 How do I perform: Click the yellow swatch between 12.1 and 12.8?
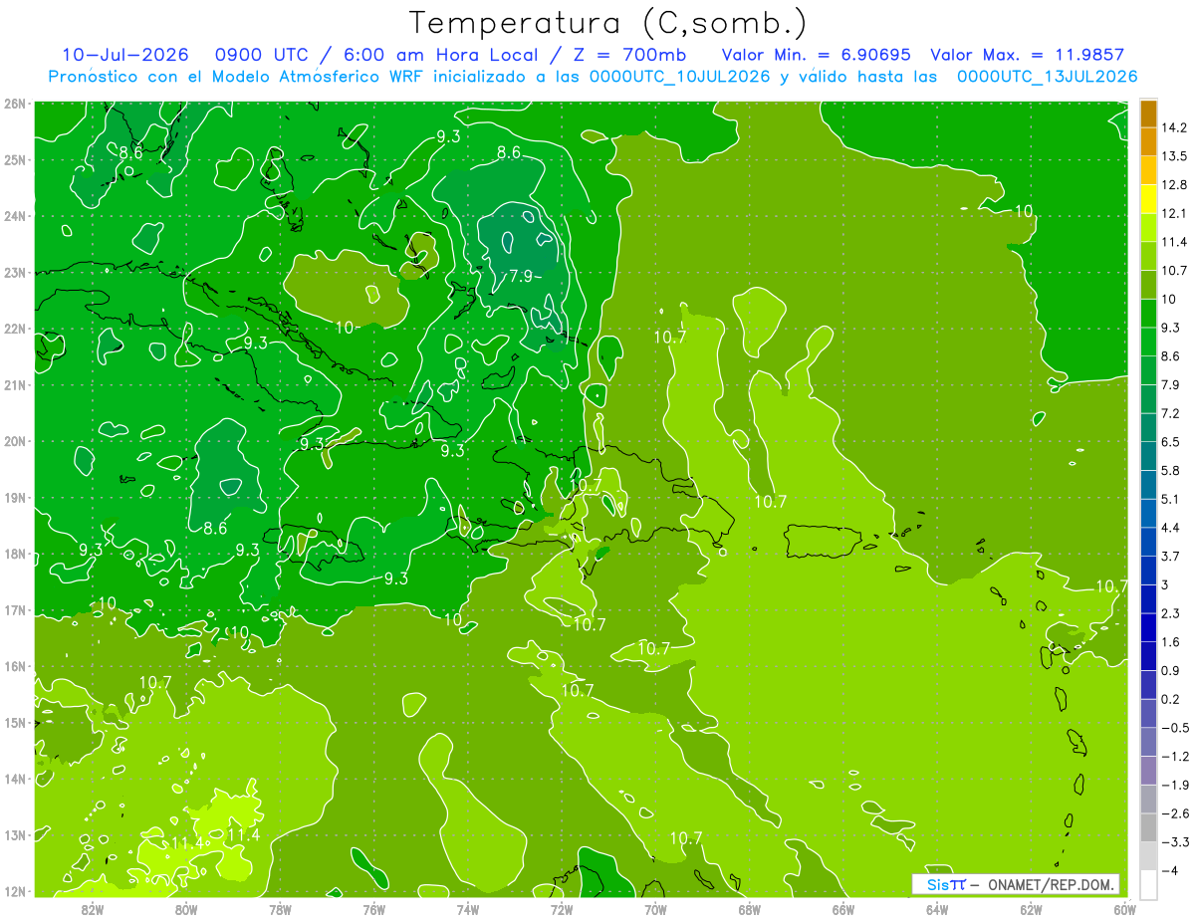(1149, 199)
